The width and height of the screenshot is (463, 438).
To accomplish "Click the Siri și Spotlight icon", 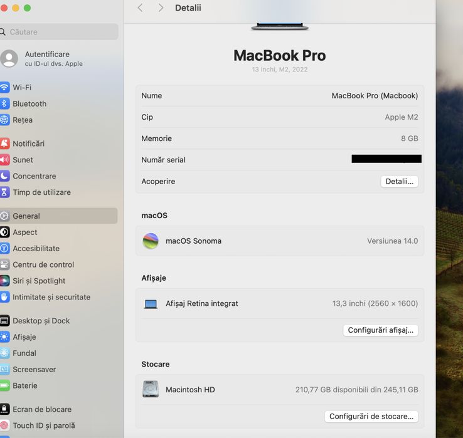I will pyautogui.click(x=4, y=281).
